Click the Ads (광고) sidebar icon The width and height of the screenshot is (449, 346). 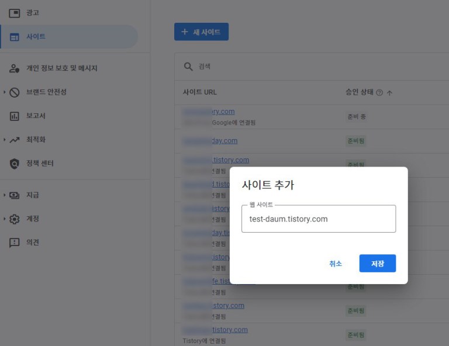pos(14,13)
